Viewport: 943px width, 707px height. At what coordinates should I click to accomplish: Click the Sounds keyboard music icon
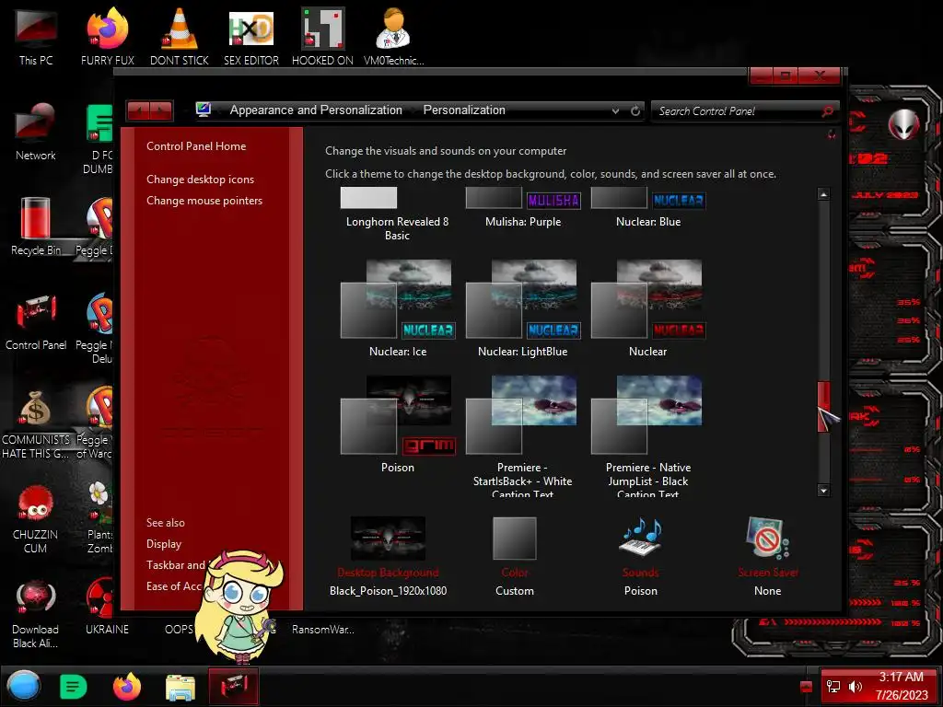(x=641, y=537)
